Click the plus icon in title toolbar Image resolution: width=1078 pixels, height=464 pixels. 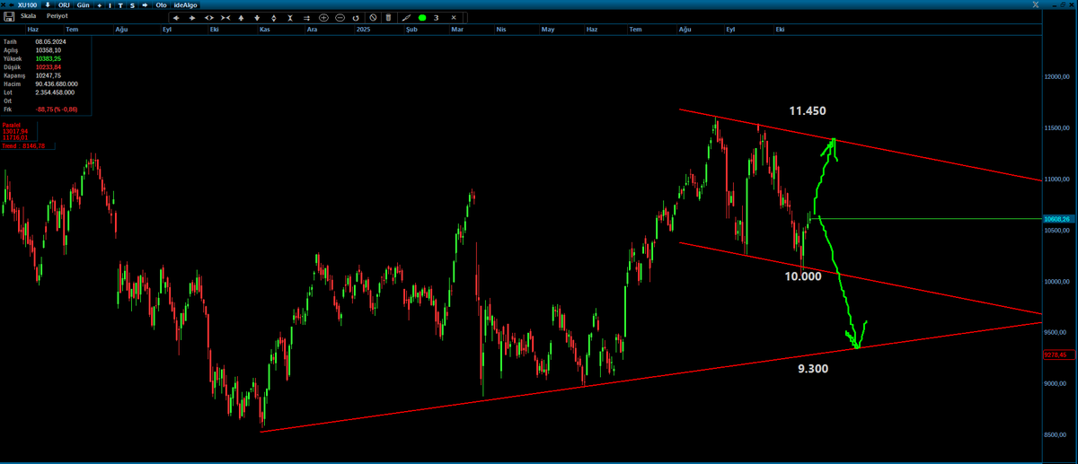99,5
